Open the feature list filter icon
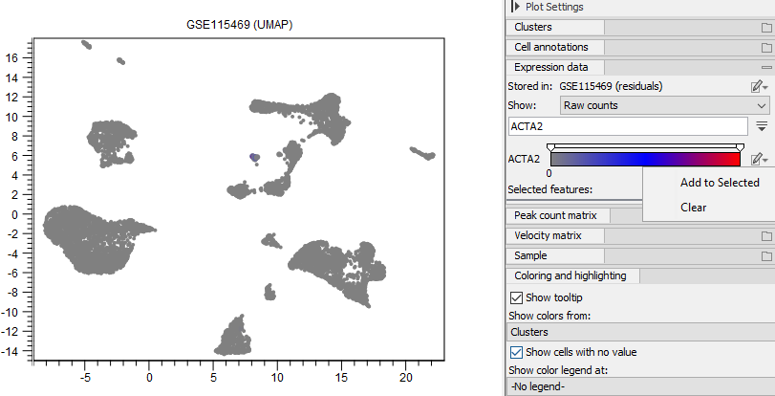 pyautogui.click(x=762, y=126)
